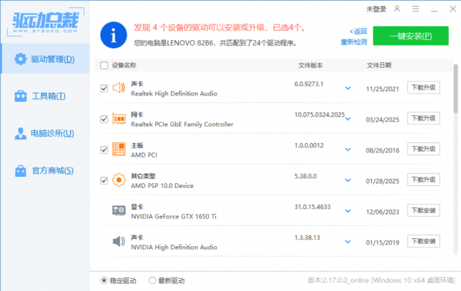The width and height of the screenshot is (461, 291).
Task: Click version text 10.075.0324.2025
Action: click(319, 115)
